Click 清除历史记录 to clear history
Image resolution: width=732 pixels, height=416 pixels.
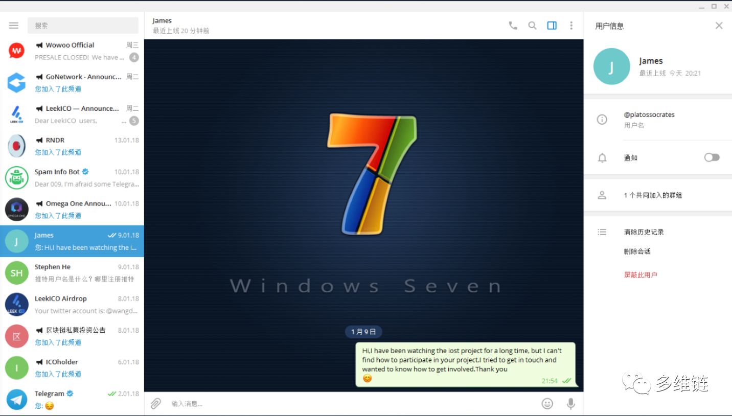click(x=644, y=232)
